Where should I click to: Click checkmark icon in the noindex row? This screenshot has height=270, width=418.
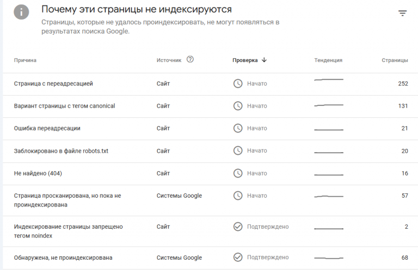tap(238, 227)
